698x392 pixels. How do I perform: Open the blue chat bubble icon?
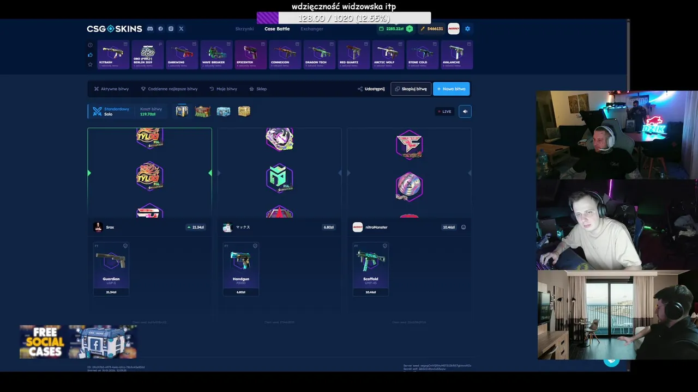coord(611,360)
